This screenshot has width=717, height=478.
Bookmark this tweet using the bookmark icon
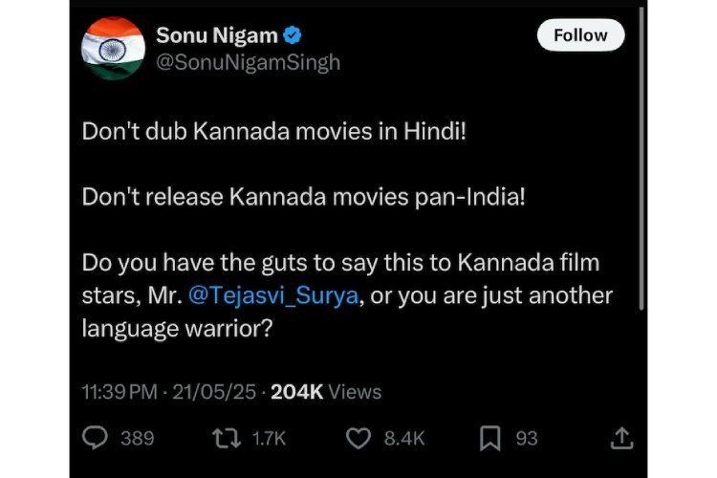490,438
